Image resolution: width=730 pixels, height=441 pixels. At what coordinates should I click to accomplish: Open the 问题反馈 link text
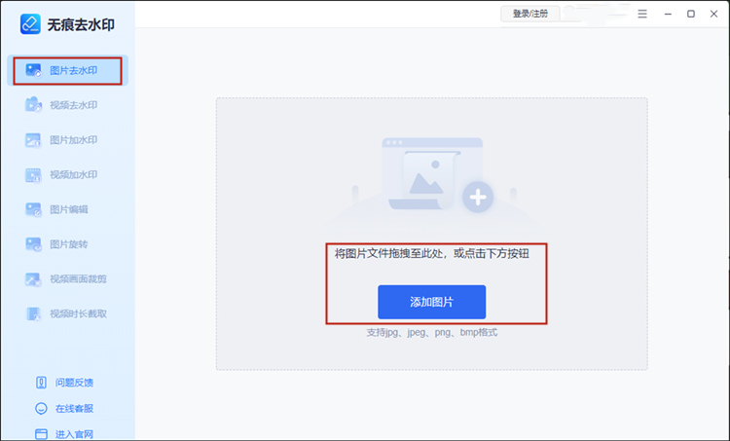click(x=75, y=383)
